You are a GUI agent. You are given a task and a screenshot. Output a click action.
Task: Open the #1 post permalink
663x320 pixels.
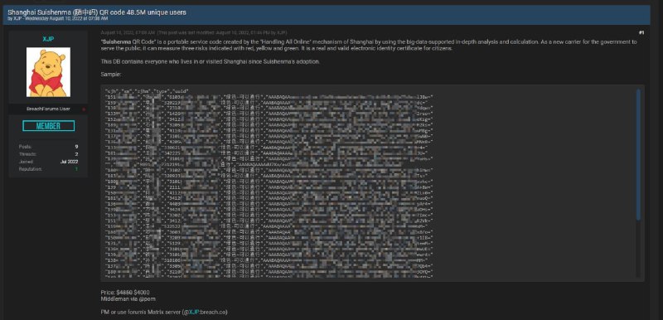click(641, 33)
